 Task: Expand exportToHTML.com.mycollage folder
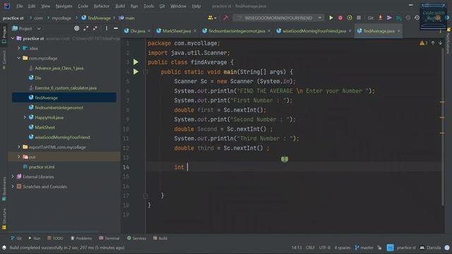coord(19,147)
